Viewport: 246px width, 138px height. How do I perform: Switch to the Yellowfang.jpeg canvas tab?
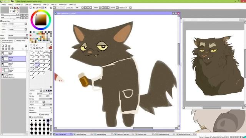point(83,134)
